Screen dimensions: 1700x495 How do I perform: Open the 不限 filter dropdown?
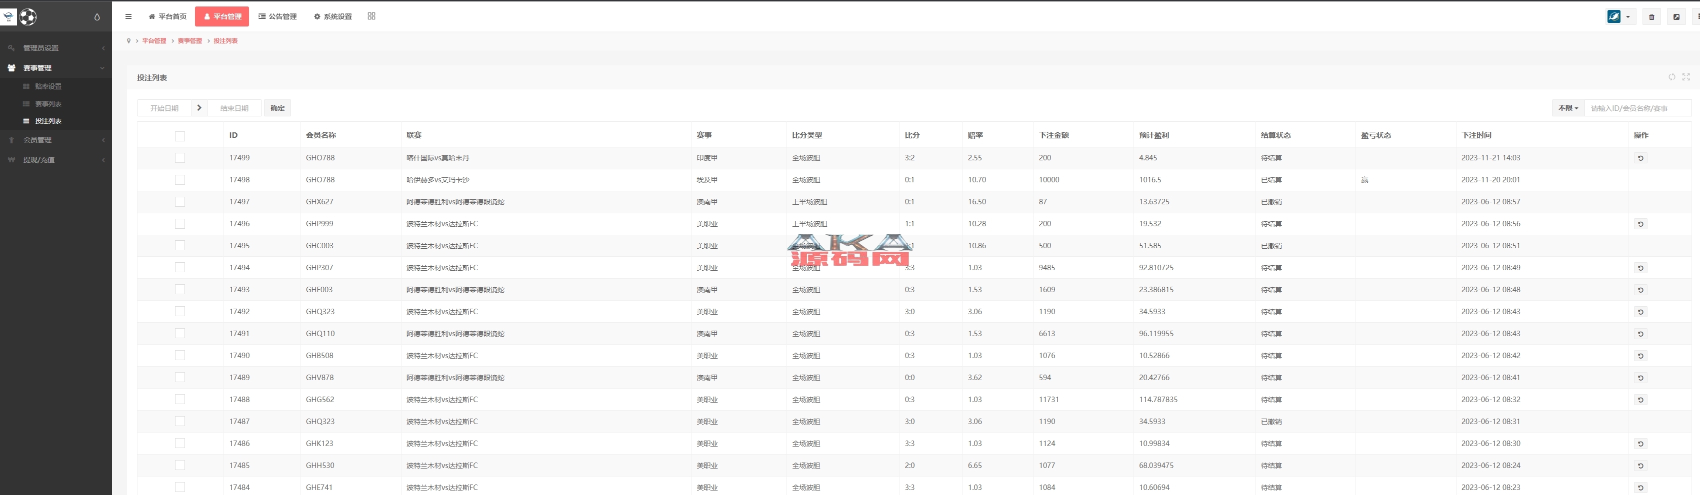pyautogui.click(x=1568, y=108)
